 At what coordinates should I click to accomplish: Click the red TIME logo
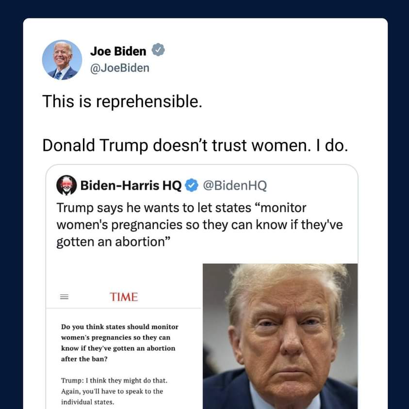pos(124,297)
